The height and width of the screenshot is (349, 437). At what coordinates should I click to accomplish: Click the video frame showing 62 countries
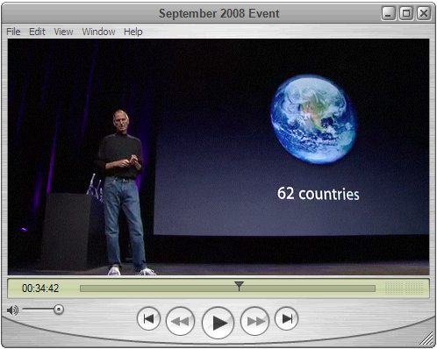pos(218,157)
